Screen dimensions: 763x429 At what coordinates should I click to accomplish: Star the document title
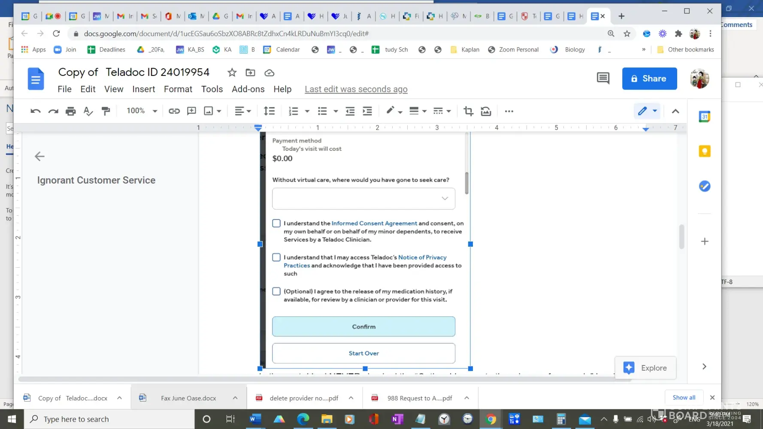232,73
